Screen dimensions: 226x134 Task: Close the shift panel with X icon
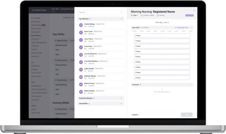(194, 10)
